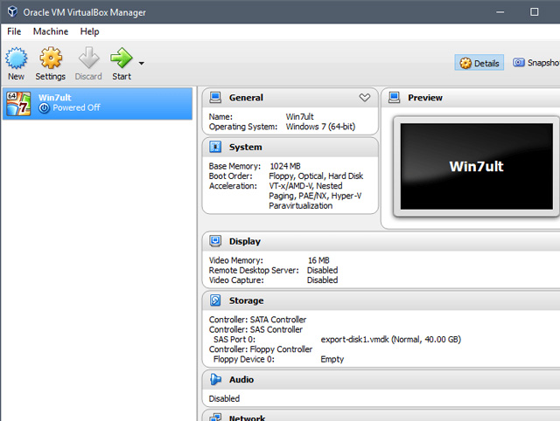Click the General section icon
Image resolution: width=560 pixels, height=421 pixels.
tap(215, 98)
